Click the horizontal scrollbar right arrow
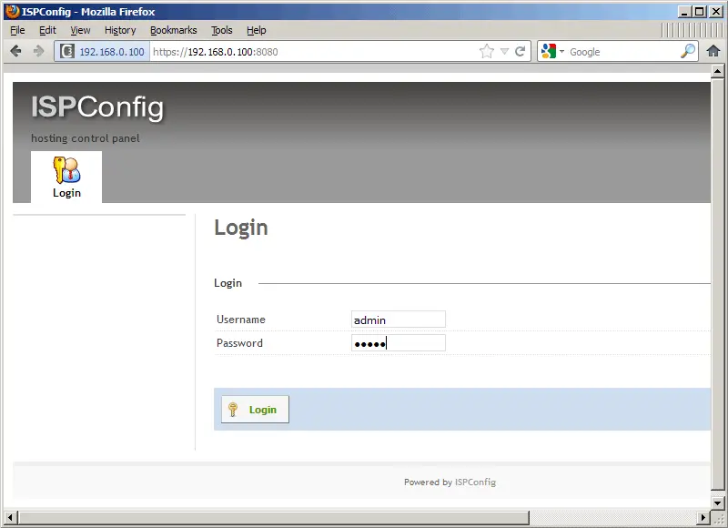728x528 pixels. pyautogui.click(x=702, y=518)
